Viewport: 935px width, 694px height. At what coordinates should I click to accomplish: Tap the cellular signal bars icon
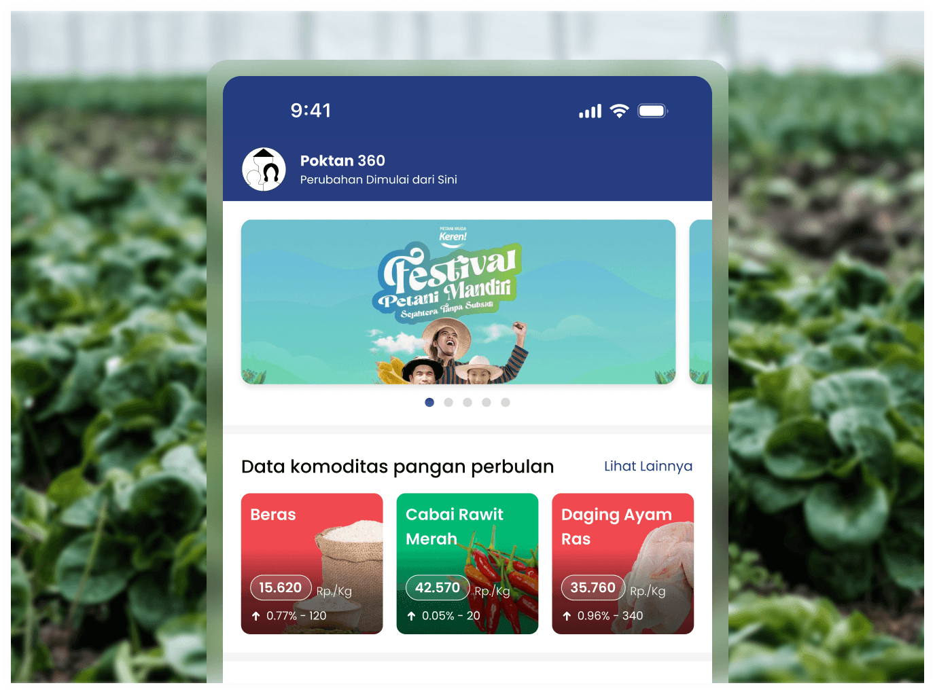[x=590, y=111]
